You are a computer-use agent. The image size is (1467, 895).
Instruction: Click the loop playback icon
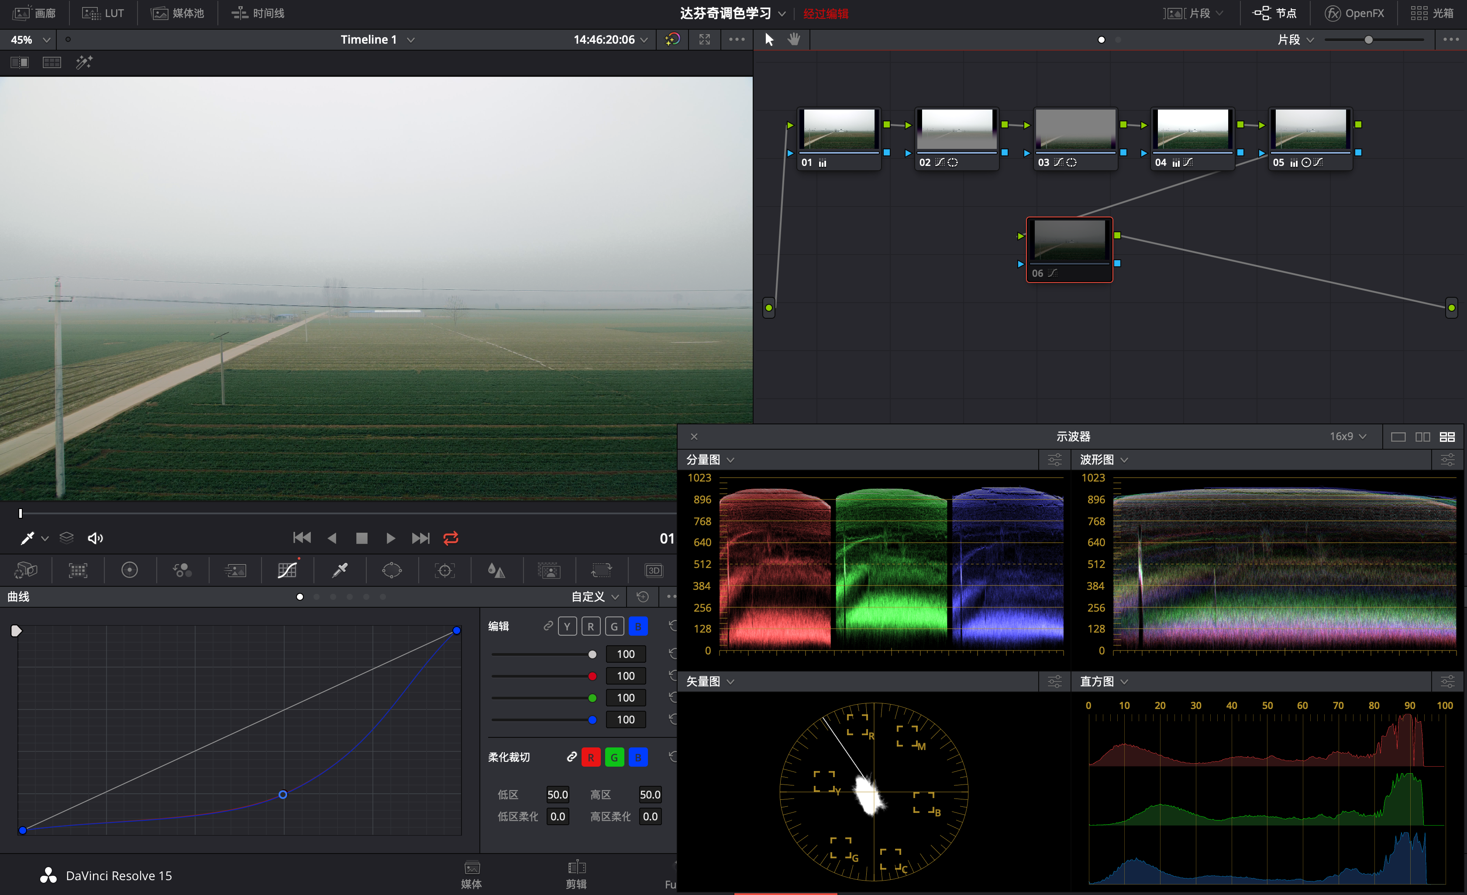pos(451,538)
